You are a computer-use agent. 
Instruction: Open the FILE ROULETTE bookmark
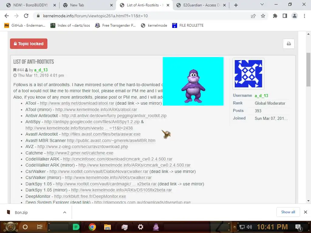coord(188,25)
